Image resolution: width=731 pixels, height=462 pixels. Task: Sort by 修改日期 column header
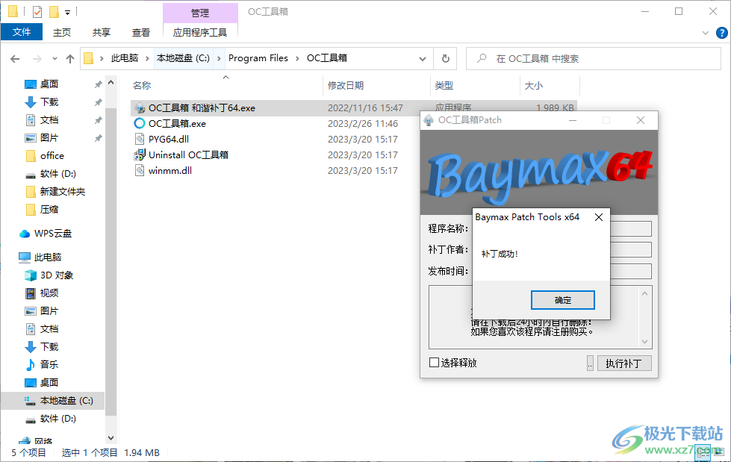tap(346, 86)
